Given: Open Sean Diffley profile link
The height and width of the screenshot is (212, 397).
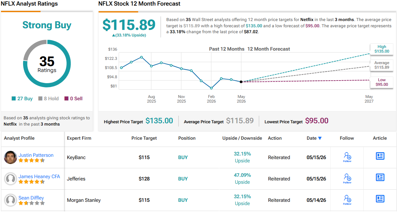Looking at the screenshot, I should (31, 198).
